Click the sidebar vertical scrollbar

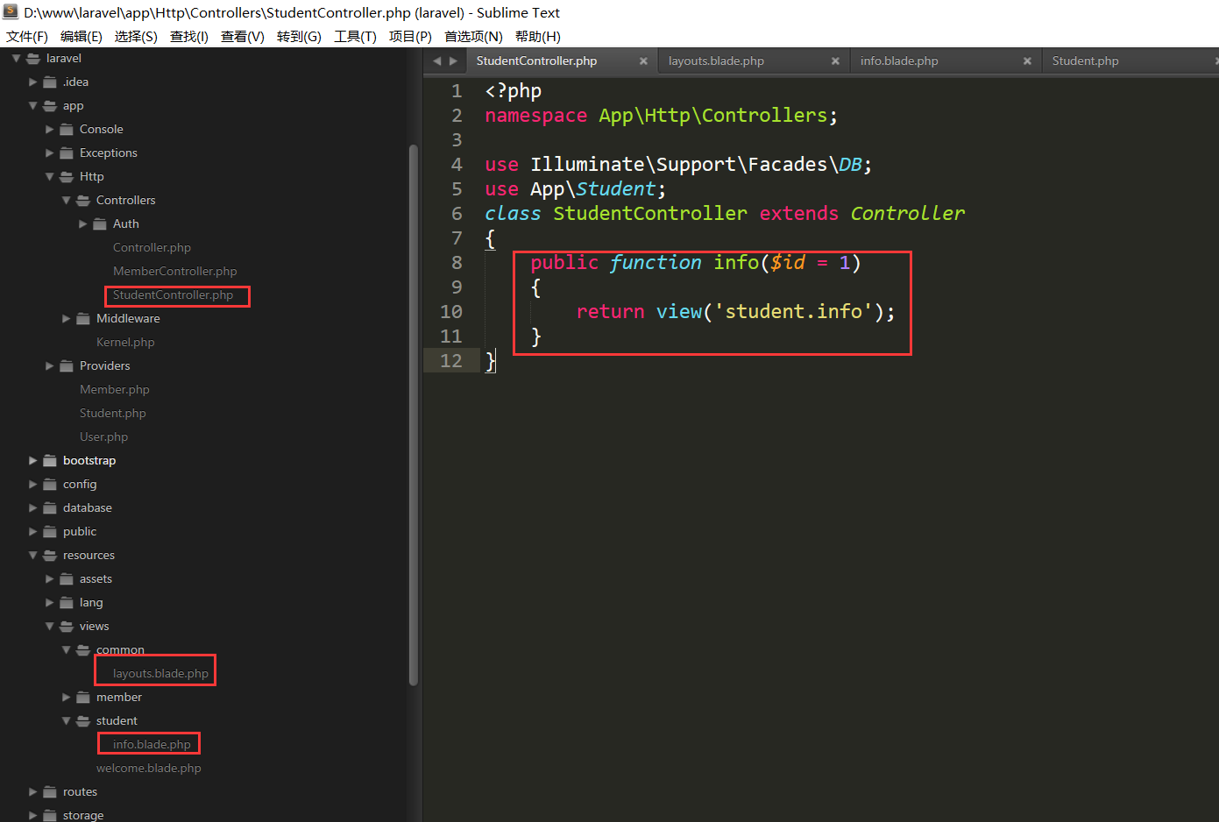coord(413,415)
